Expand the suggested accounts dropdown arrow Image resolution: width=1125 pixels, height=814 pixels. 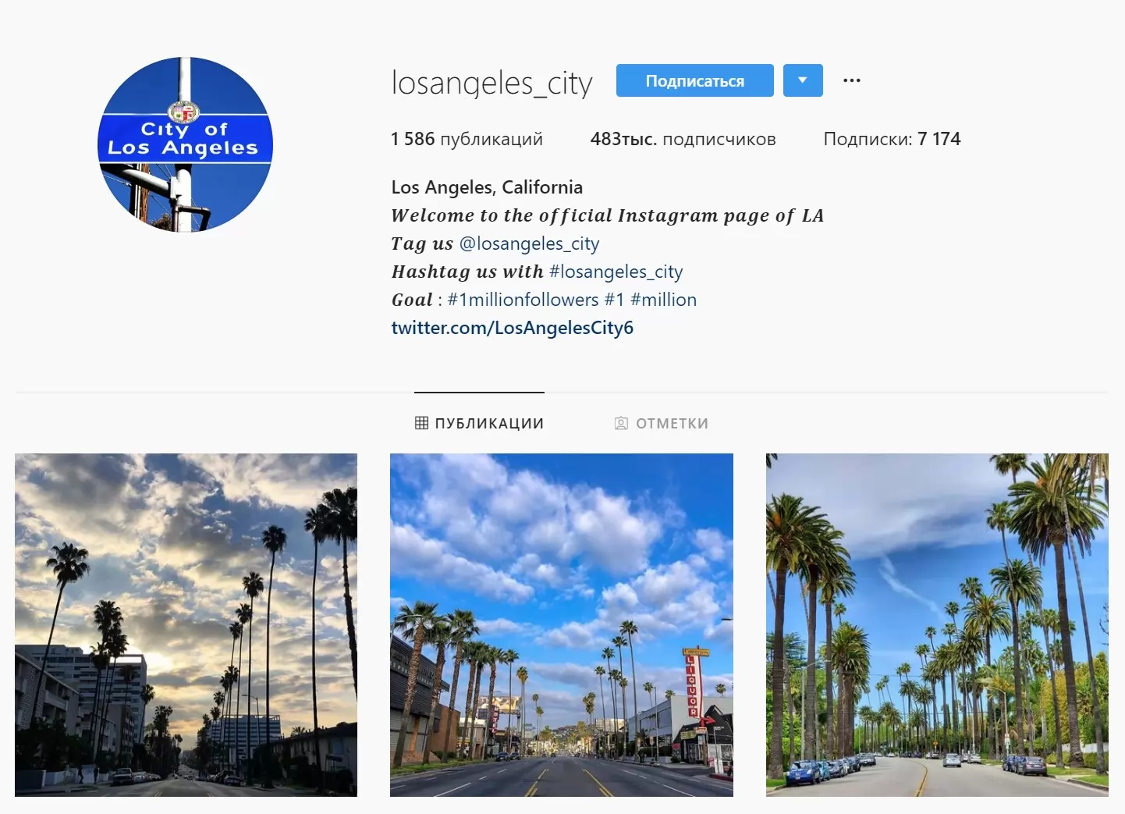pos(803,80)
